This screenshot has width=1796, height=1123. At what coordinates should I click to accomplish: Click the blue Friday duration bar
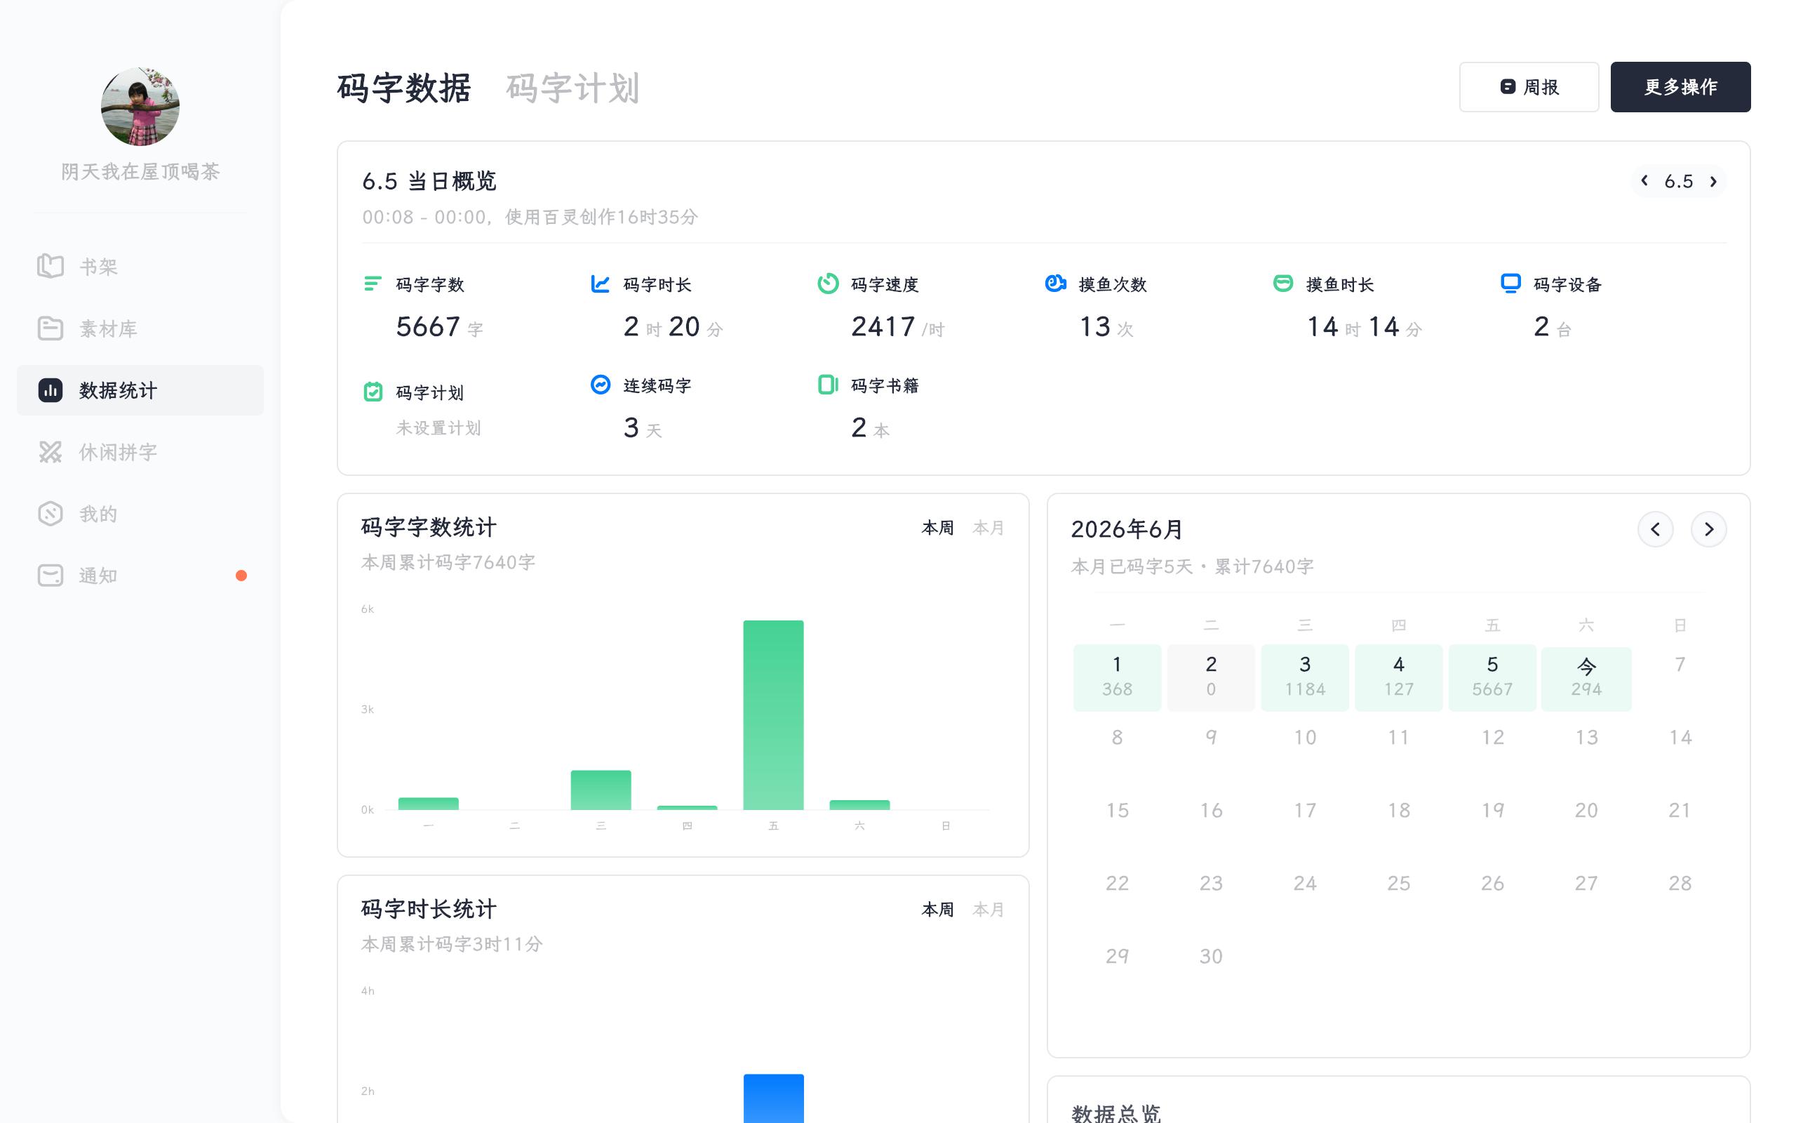773,1098
